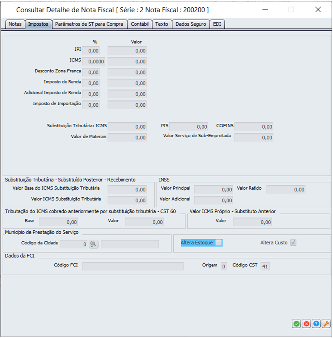Viewport: 333px width, 338px height.
Task: Select Adicional Imposto de Renda percentage field
Action: pos(91,94)
